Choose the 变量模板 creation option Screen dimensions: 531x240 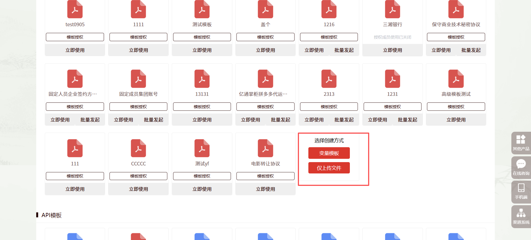329,153
